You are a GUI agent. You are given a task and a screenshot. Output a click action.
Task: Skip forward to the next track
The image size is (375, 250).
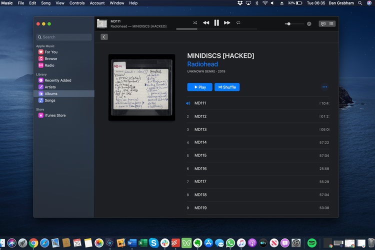coord(227,22)
